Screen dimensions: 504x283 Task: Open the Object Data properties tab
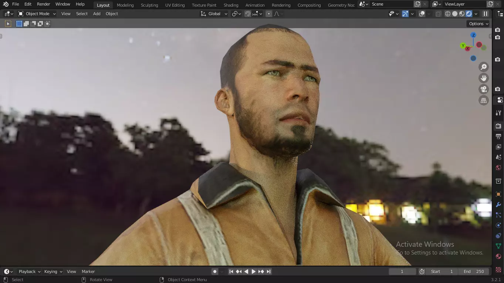[x=498, y=246]
